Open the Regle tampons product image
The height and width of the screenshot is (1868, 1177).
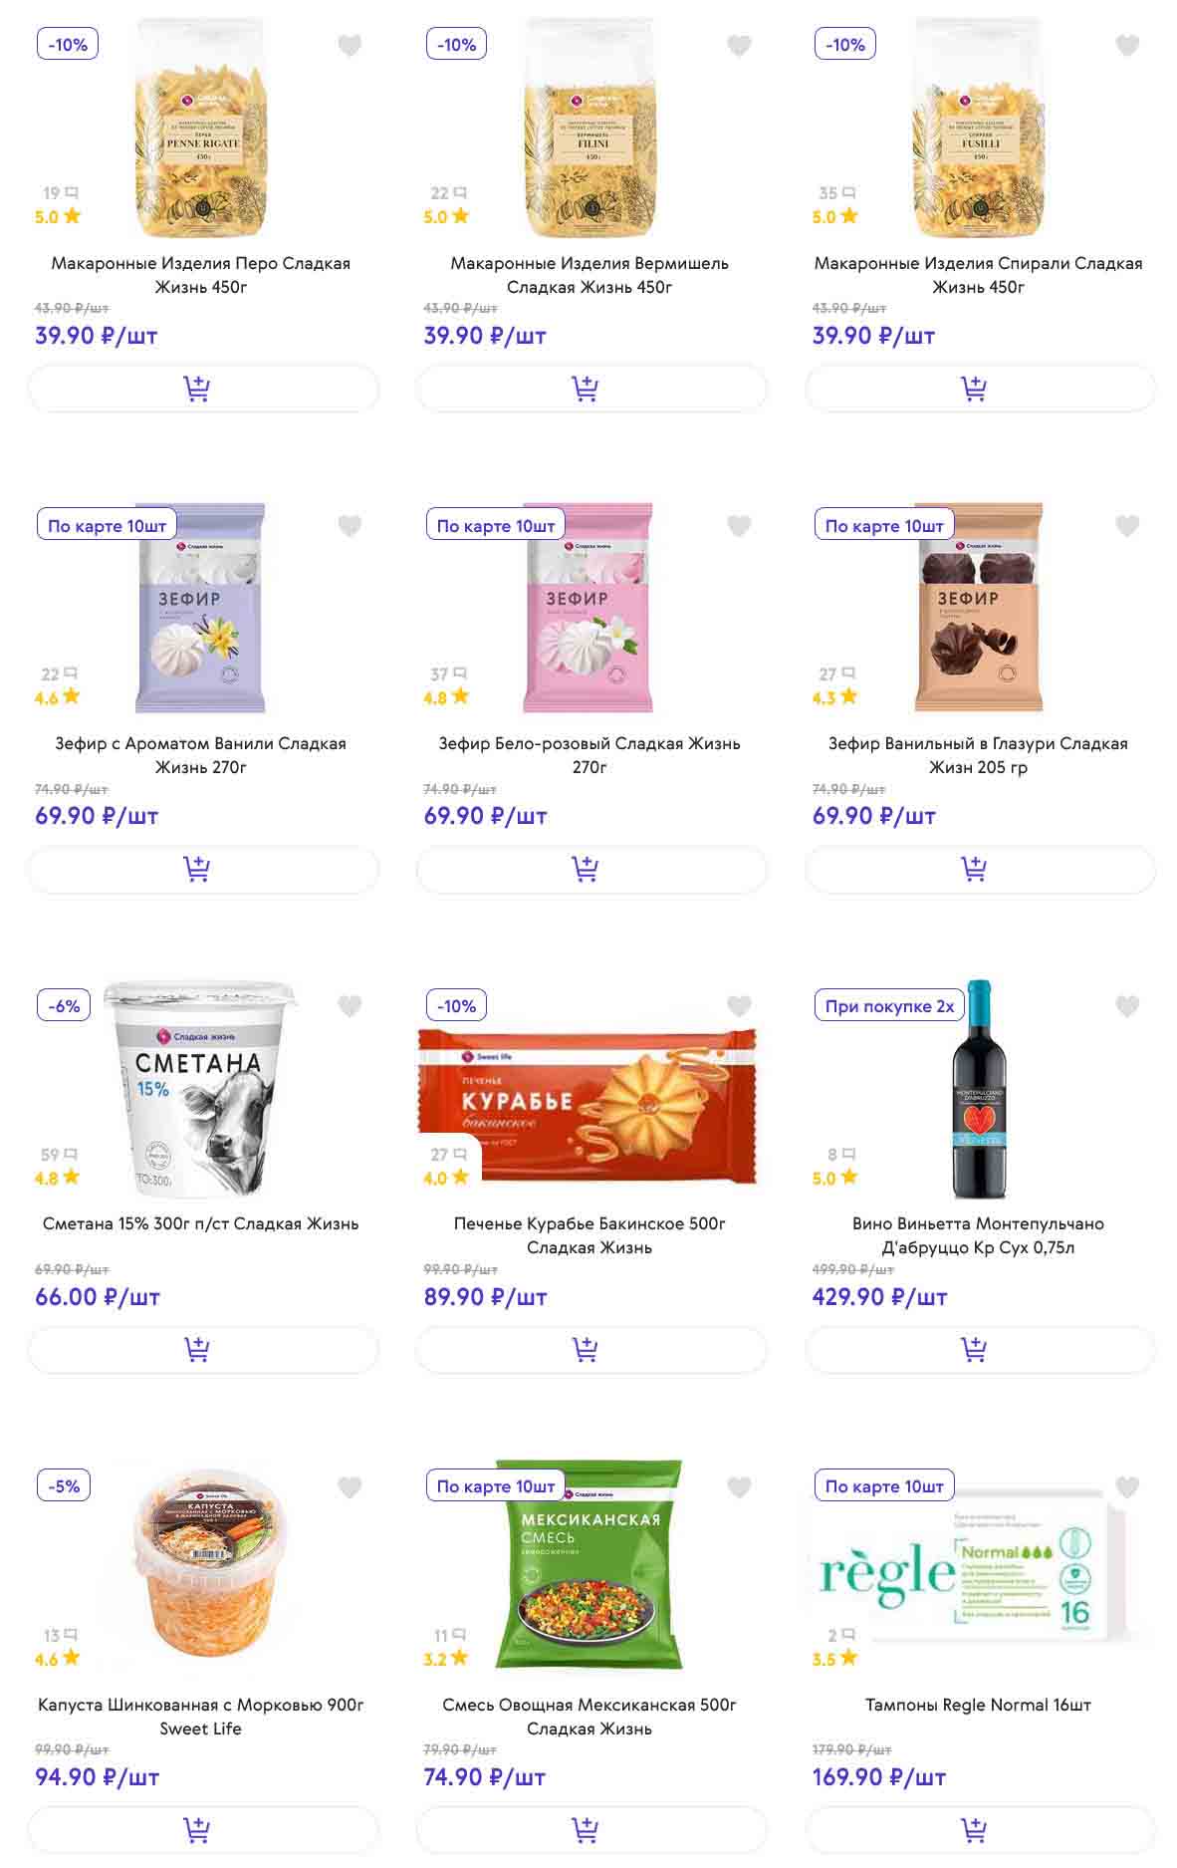tap(978, 1569)
